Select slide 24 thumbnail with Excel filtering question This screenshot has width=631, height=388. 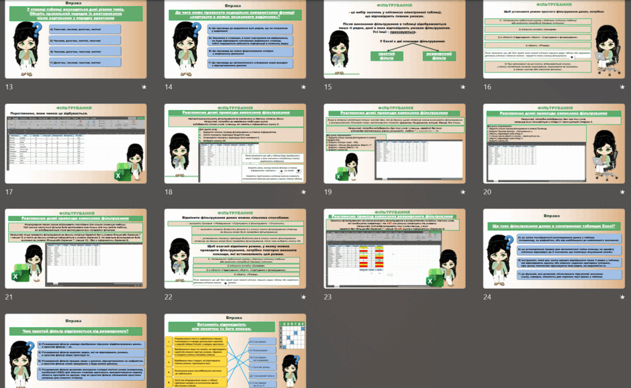(554, 249)
